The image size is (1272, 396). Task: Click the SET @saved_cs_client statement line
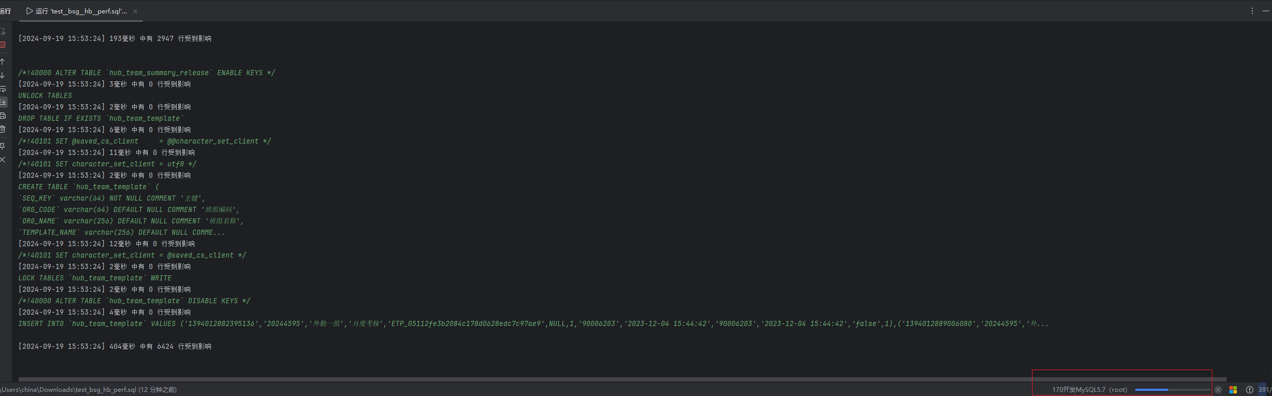pos(145,141)
